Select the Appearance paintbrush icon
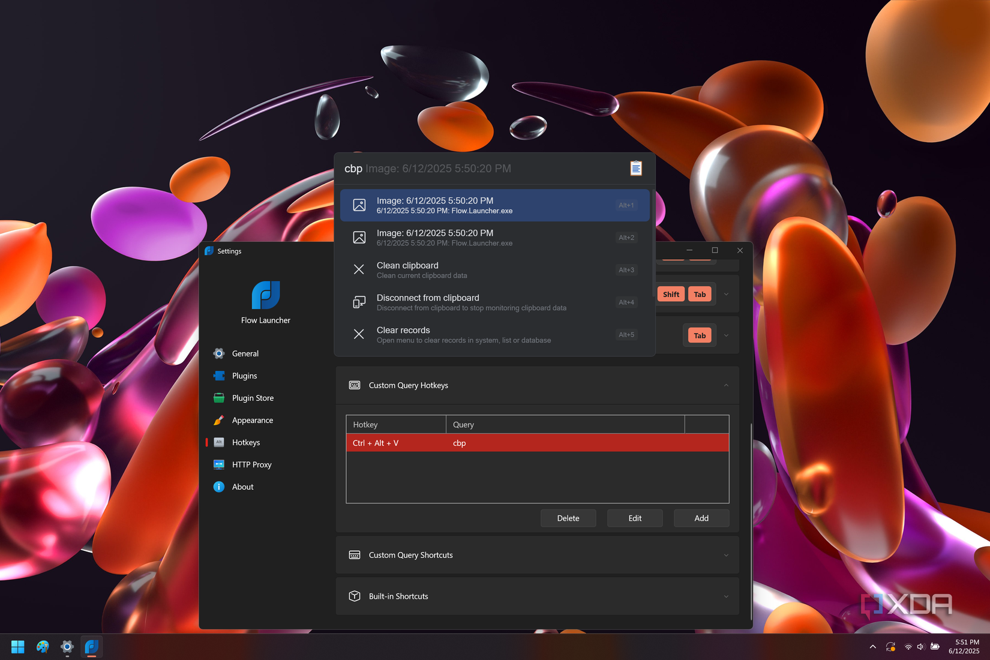The width and height of the screenshot is (990, 660). 218,420
